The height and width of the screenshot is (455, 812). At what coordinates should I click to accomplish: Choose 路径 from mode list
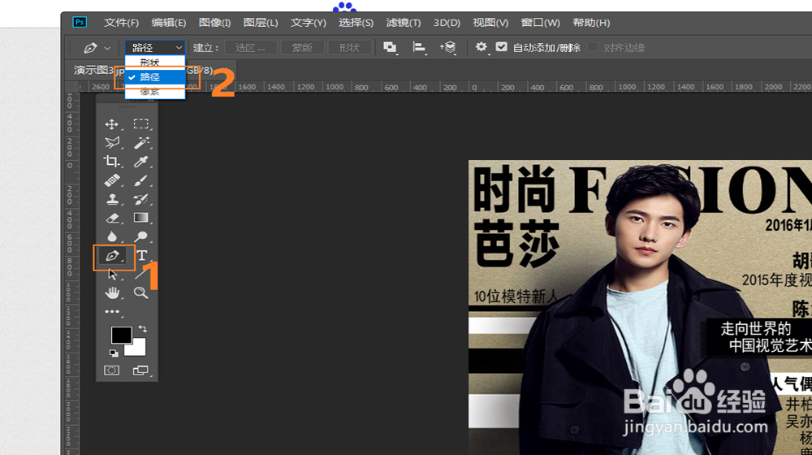click(x=155, y=76)
